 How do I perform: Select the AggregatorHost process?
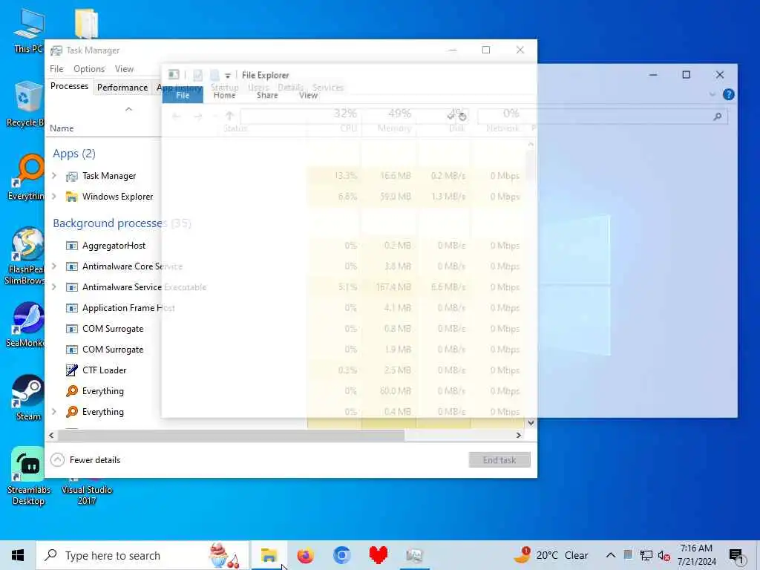tap(114, 246)
